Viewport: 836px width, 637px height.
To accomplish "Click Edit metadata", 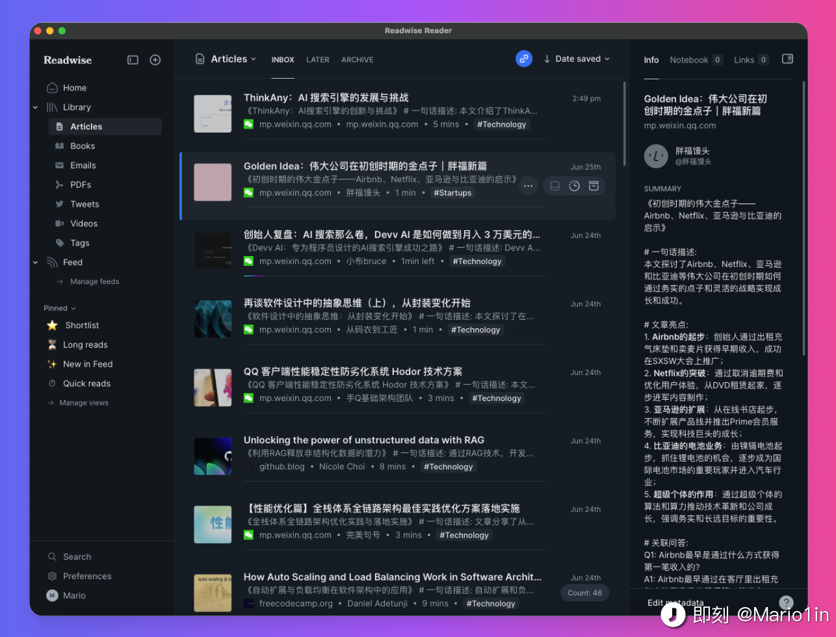I will pos(675,603).
